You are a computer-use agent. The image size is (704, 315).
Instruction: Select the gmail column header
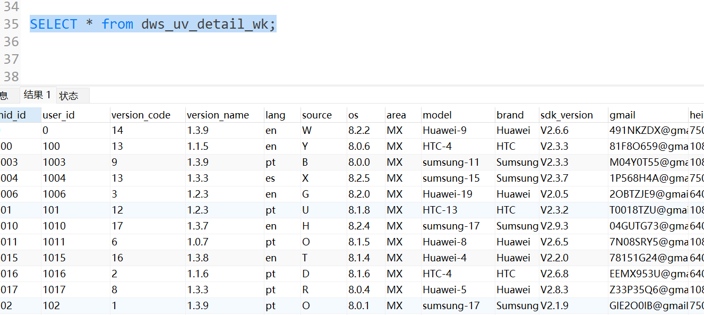pyautogui.click(x=622, y=115)
